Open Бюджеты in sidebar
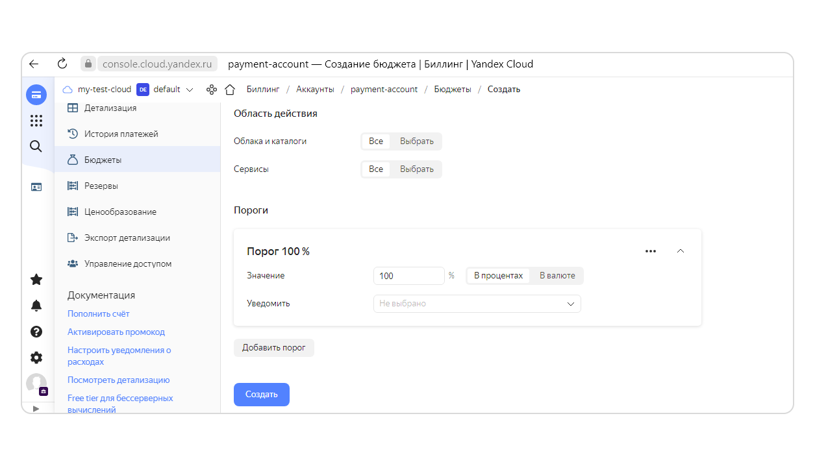 (137, 160)
